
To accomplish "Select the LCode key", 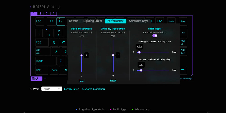I will 54,70.
